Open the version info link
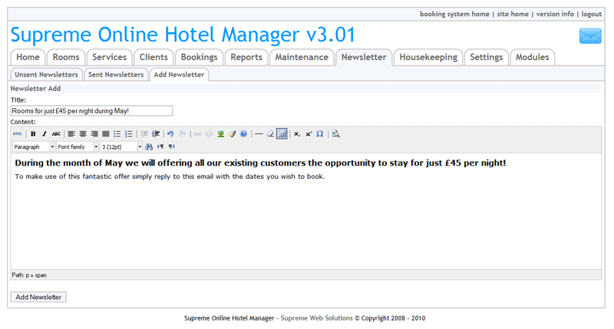Image resolution: width=614 pixels, height=329 pixels. 555,14
